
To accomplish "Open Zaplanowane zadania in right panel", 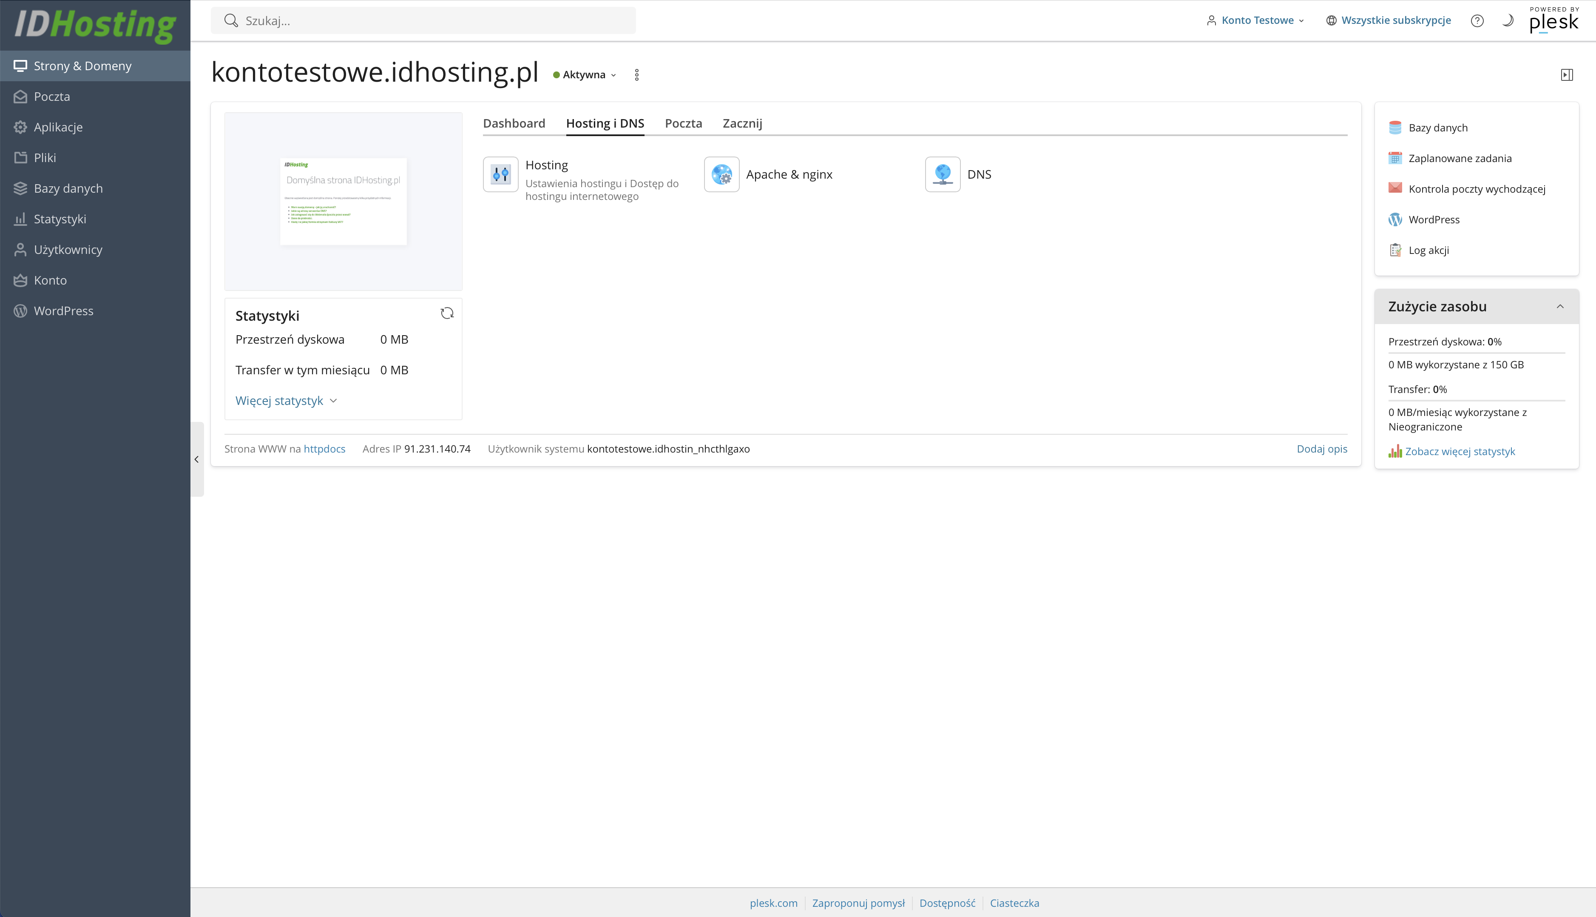I will 1460,159.
